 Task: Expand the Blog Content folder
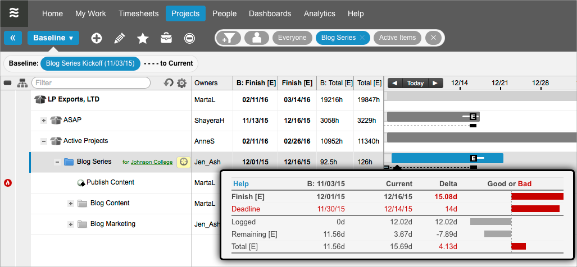point(70,203)
